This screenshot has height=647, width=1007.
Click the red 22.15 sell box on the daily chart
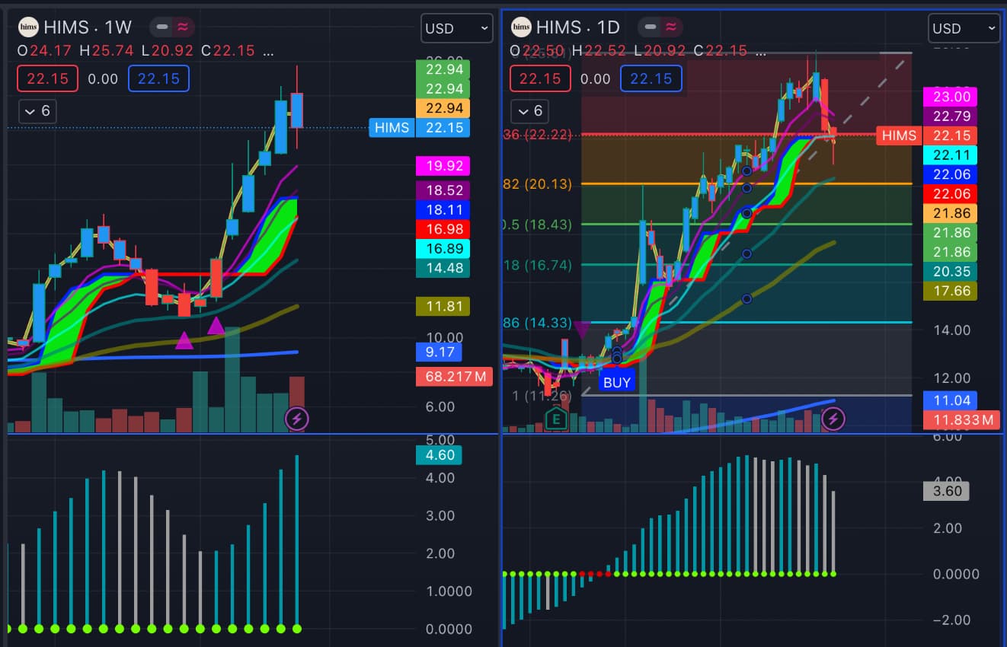pos(540,79)
